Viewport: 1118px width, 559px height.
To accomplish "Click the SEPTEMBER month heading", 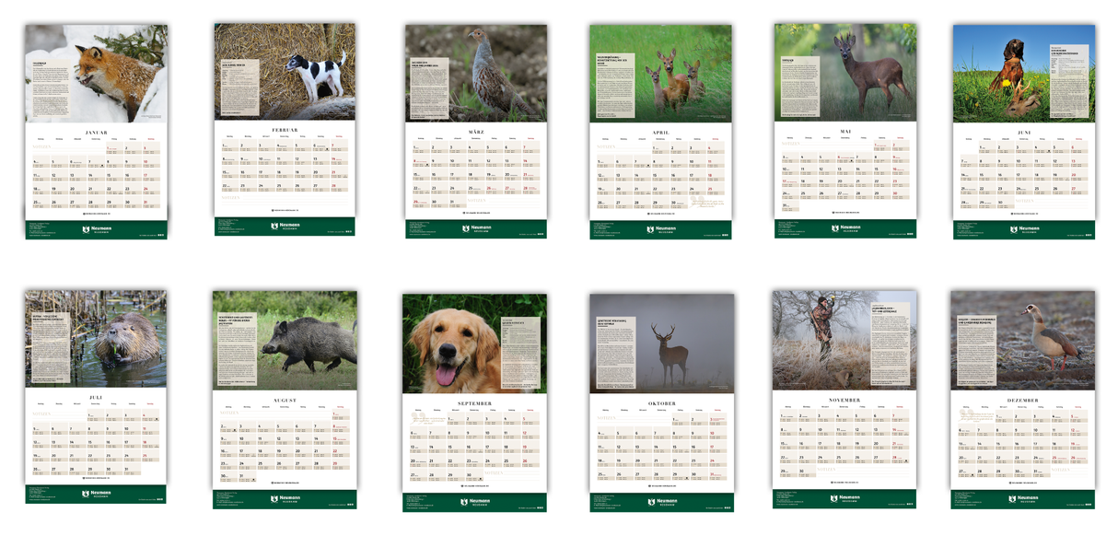I will (474, 403).
